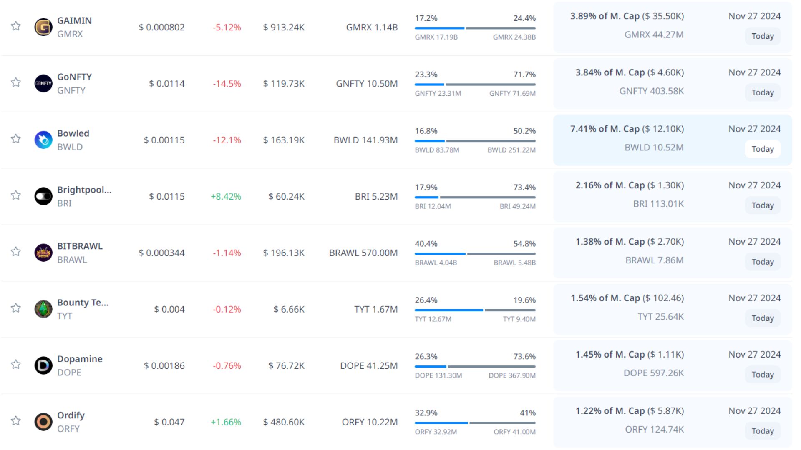
Task: Click the Bowled coin logo icon
Action: pos(43,140)
